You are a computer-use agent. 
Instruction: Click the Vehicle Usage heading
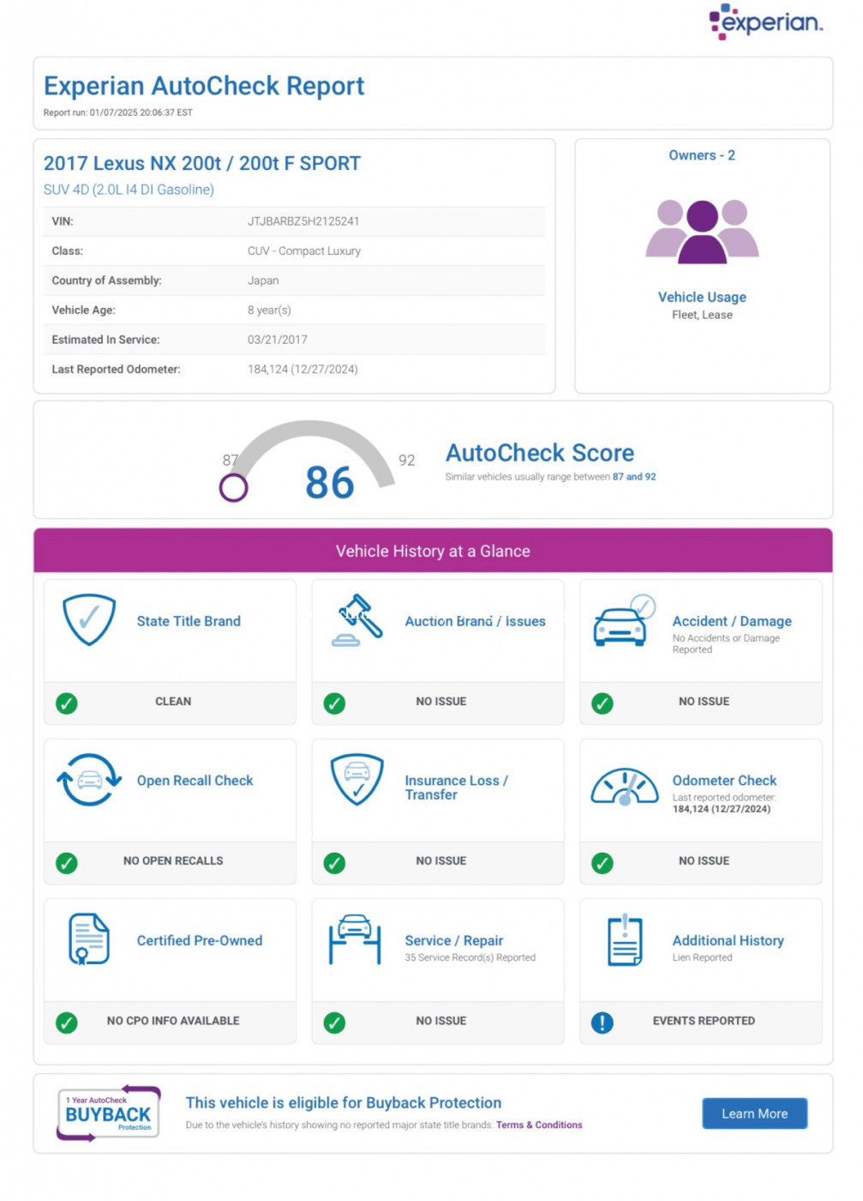(x=702, y=297)
